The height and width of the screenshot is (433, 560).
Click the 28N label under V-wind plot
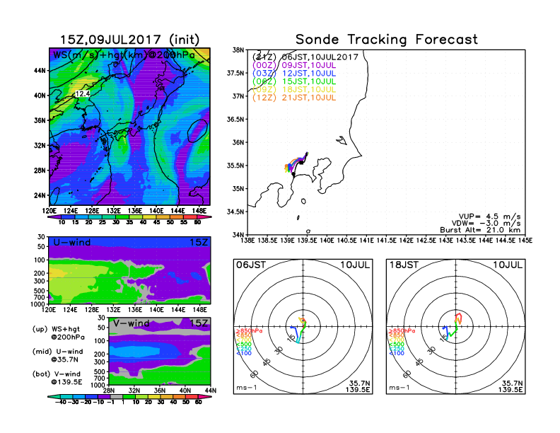click(x=109, y=391)
